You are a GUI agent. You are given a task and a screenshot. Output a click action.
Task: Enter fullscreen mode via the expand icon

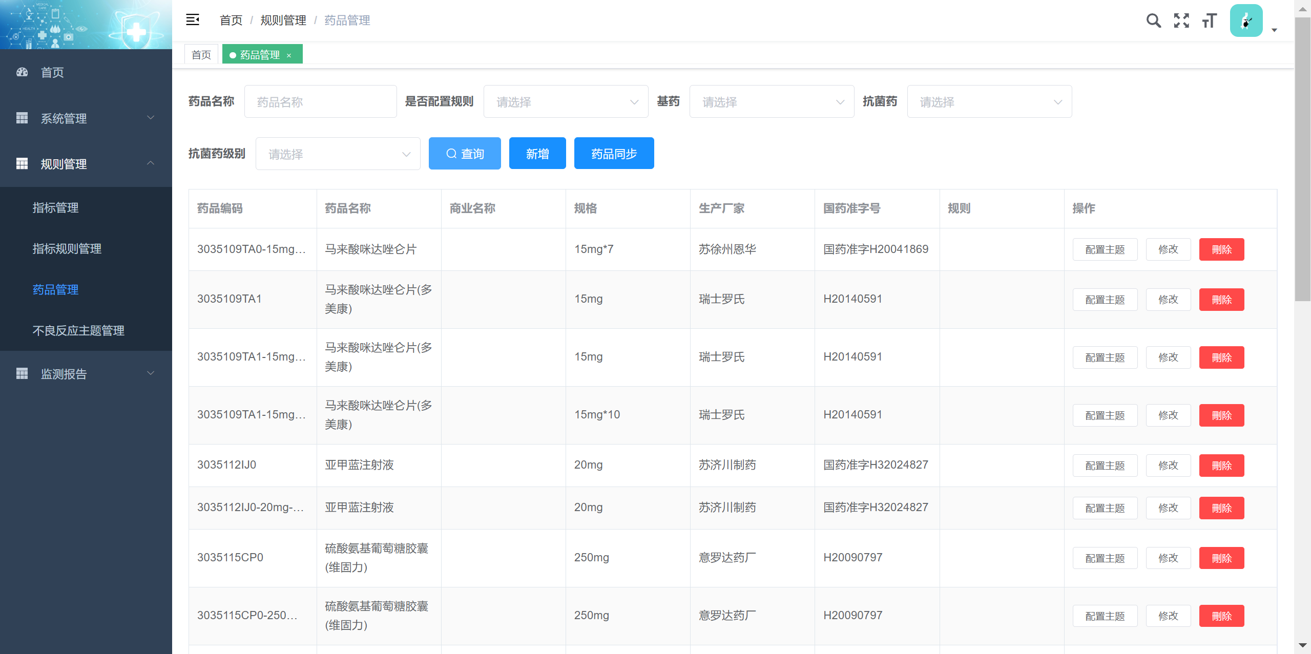pos(1181,20)
